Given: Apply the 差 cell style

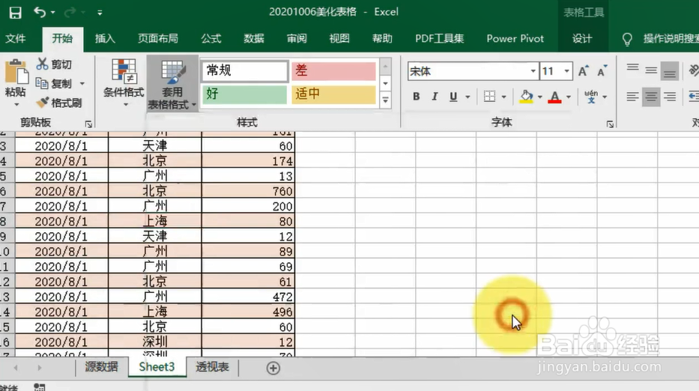Looking at the screenshot, I should (x=333, y=71).
